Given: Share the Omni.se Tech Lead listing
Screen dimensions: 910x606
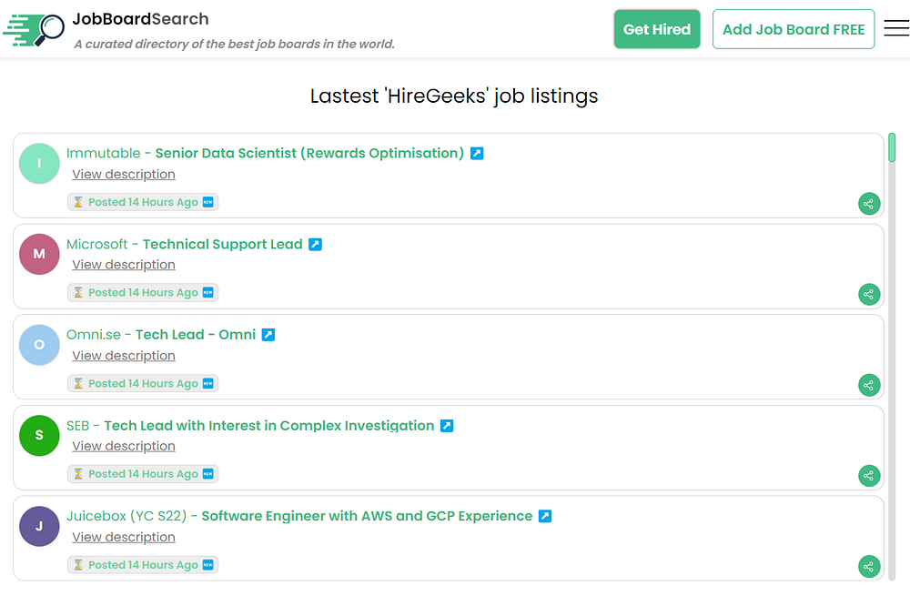Looking at the screenshot, I should [869, 385].
